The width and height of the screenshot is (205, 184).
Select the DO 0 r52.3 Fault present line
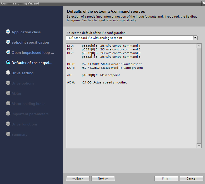[104, 64]
